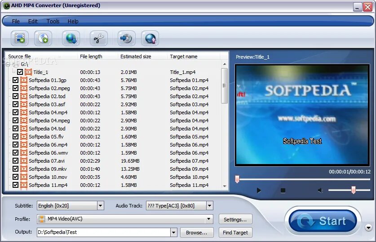This screenshot has width=376, height=242.
Task: Click target name Softpedia 07.mp4
Action: point(189,161)
